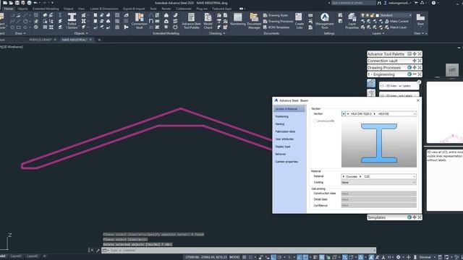Open the Numbering tool
This screenshot has height=260, width=463.
coord(238,19)
